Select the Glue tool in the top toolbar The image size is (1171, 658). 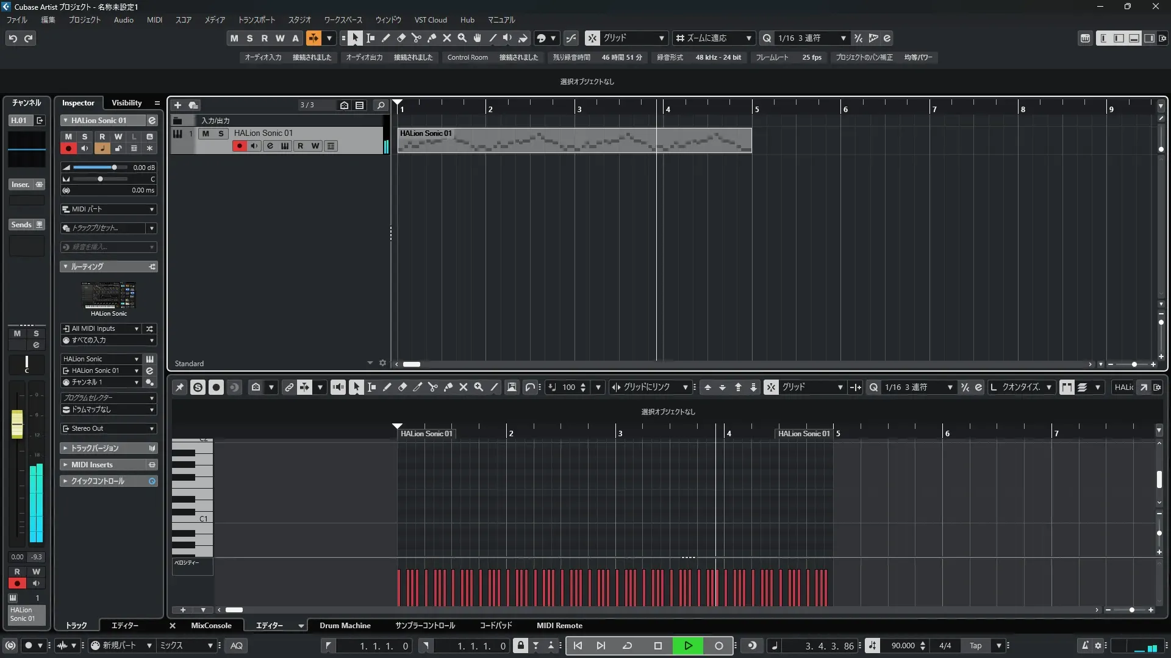coord(432,38)
